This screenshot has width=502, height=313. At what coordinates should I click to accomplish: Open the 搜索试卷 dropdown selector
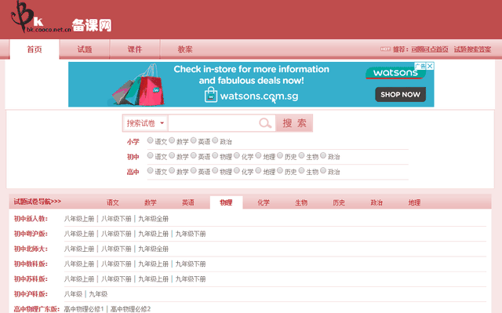[x=145, y=123]
